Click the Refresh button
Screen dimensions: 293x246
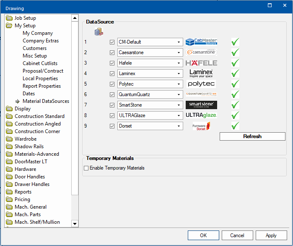click(252, 136)
